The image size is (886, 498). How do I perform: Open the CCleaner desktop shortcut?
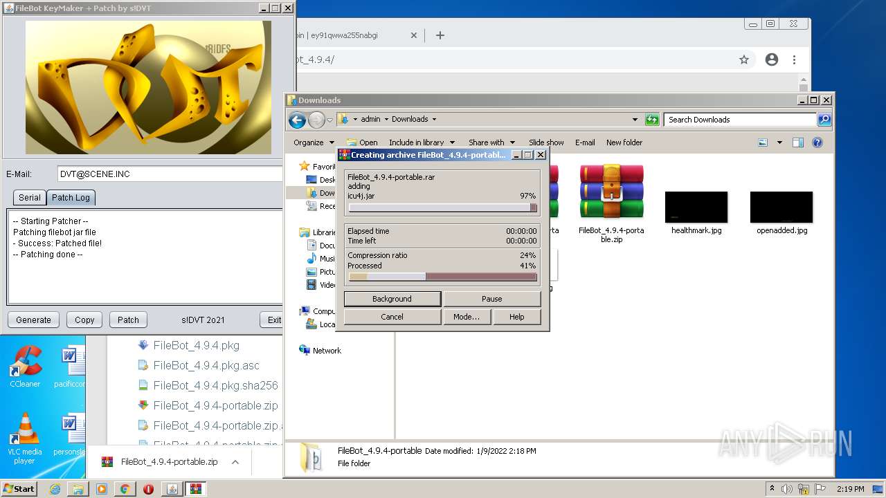point(25,367)
